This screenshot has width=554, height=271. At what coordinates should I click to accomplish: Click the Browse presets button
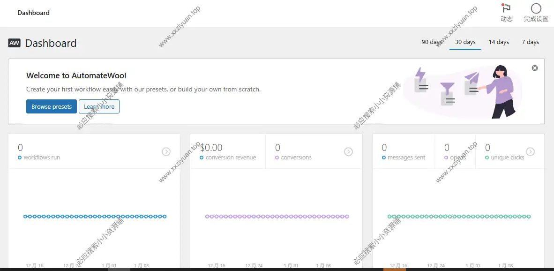pyautogui.click(x=51, y=106)
